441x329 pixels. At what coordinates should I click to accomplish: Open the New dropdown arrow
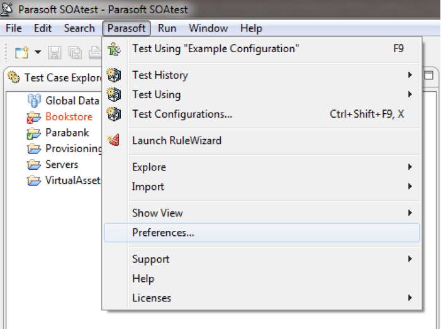[38, 52]
